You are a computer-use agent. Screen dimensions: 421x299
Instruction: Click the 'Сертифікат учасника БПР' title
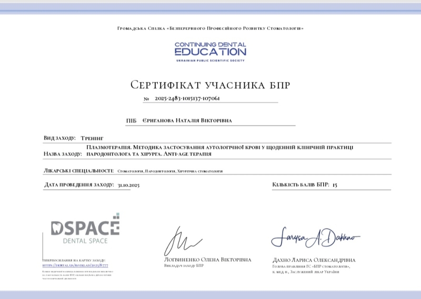pos(210,85)
